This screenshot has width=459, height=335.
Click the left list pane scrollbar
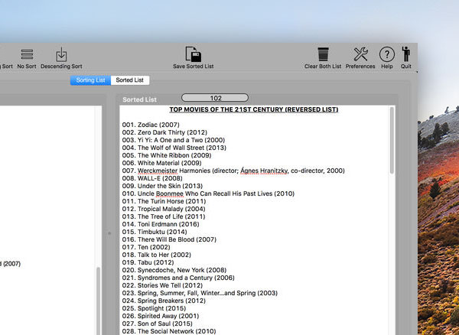[99, 301]
